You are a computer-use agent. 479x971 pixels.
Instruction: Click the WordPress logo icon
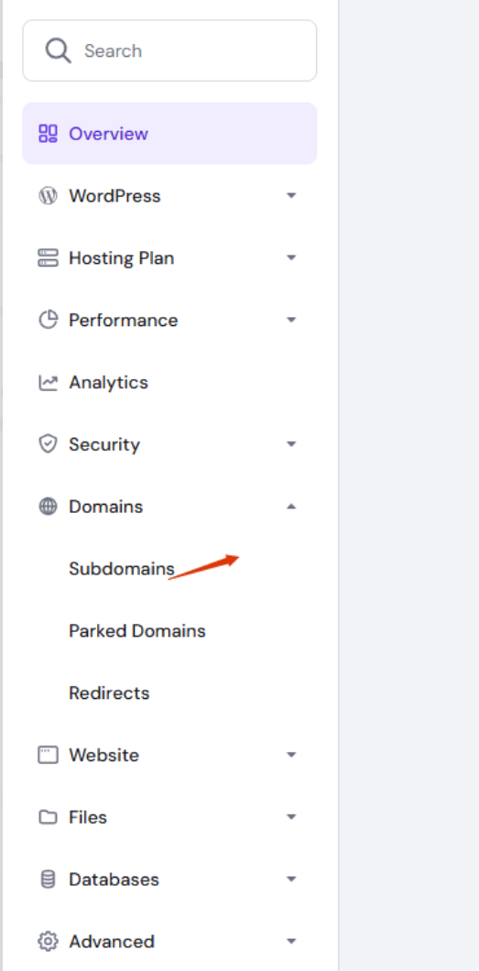pos(48,196)
